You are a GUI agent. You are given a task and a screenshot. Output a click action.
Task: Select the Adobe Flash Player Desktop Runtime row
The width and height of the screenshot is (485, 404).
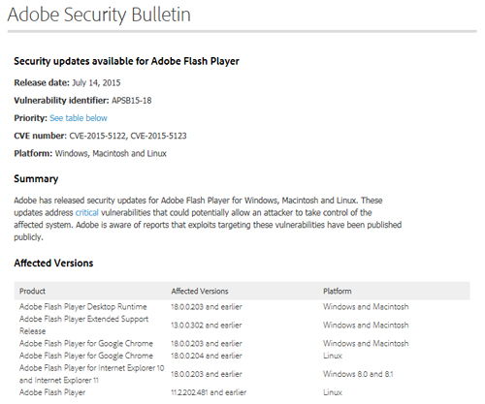coord(242,307)
